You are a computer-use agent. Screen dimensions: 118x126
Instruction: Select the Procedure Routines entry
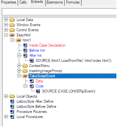pyautogui.click(x=32, y=112)
